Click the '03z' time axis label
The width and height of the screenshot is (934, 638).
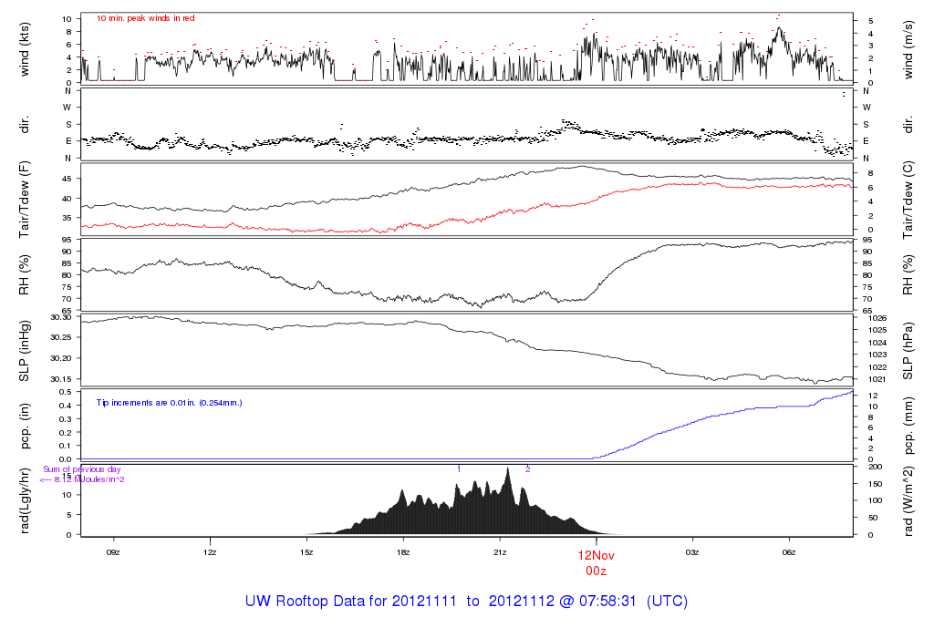coord(692,552)
